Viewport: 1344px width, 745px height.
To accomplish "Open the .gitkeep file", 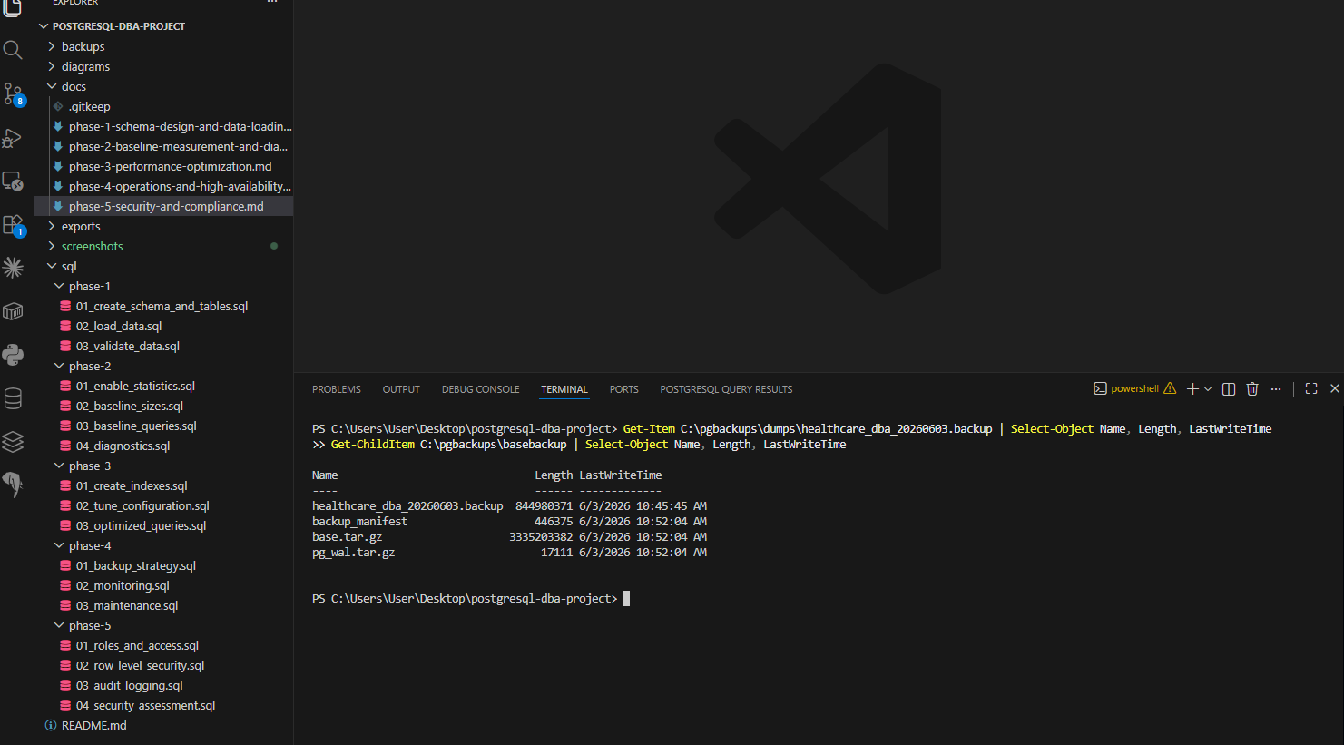I will [x=163, y=106].
